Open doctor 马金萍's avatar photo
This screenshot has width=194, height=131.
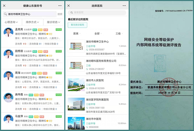point(8,119)
